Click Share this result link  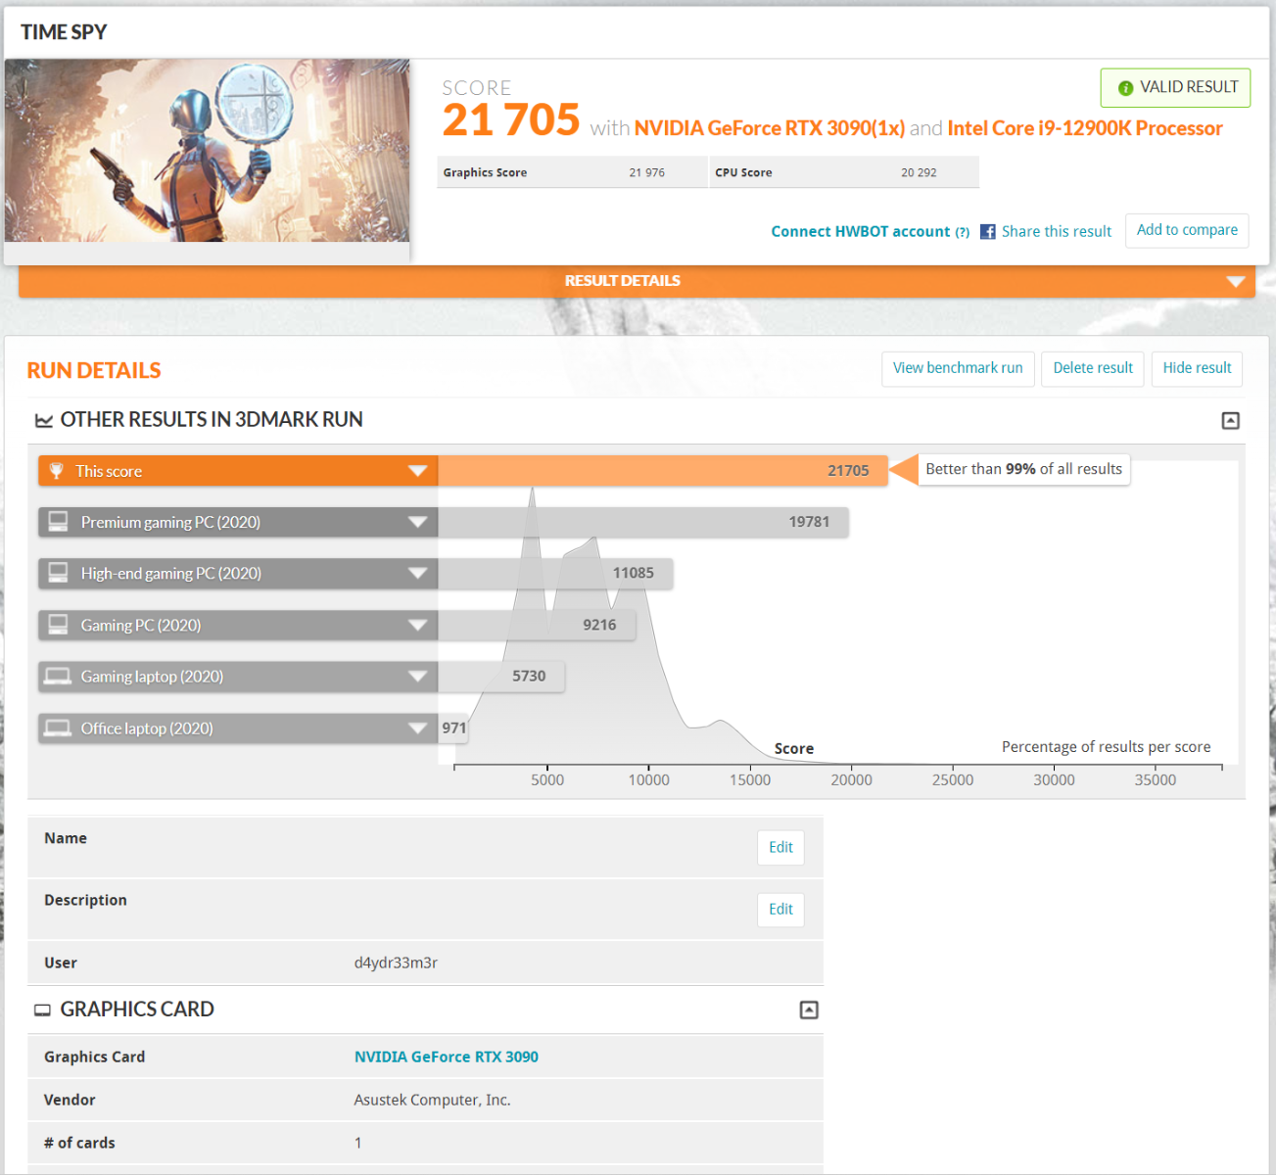[x=1057, y=232]
